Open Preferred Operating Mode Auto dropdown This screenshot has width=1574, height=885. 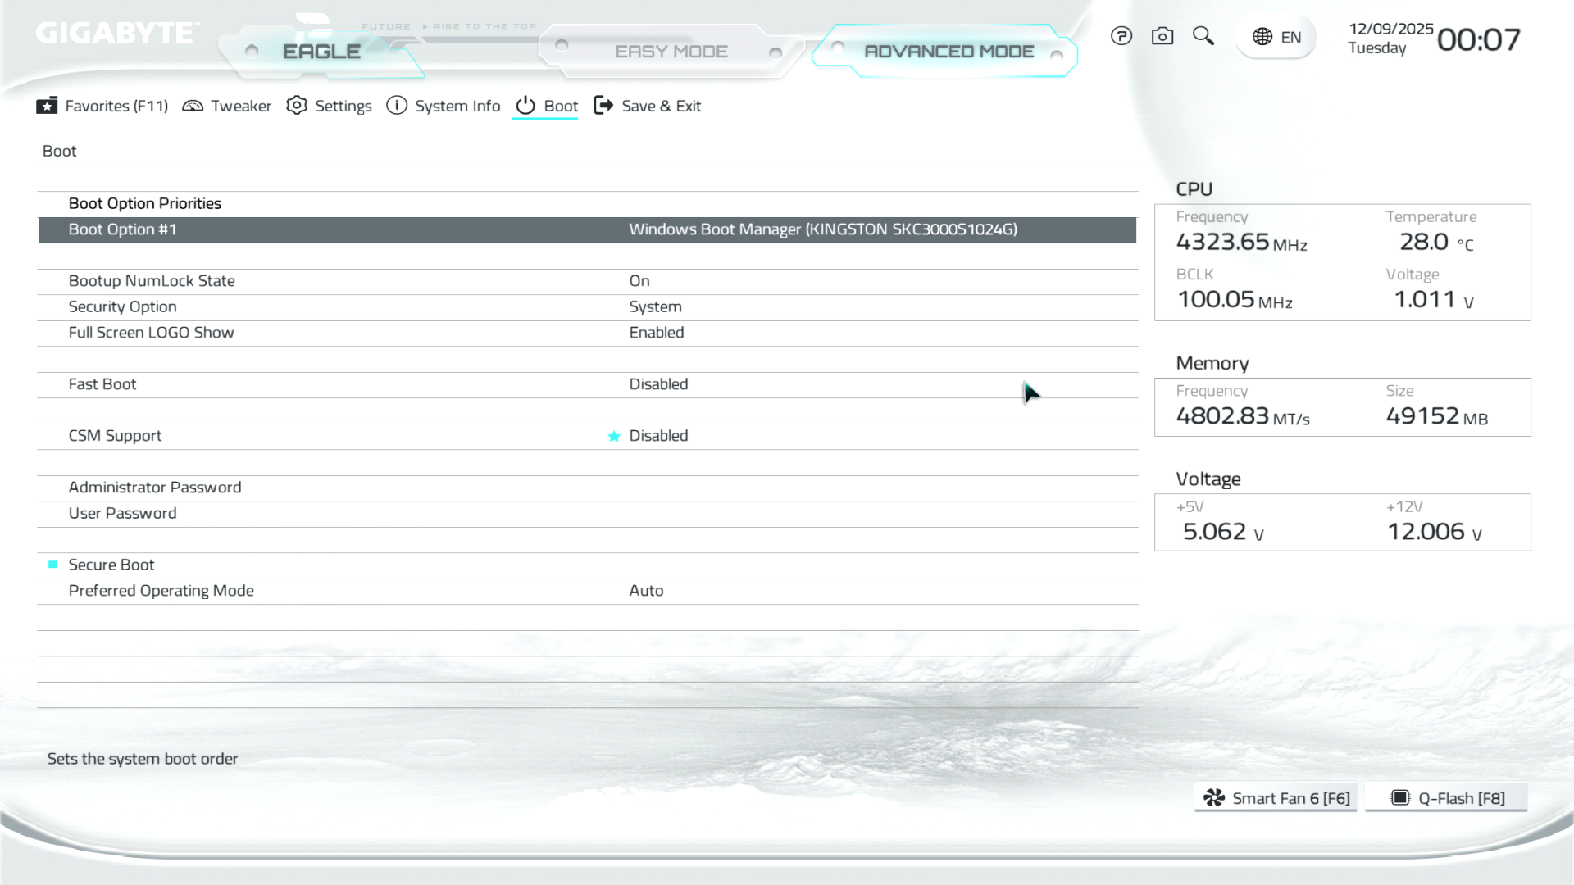click(x=646, y=591)
